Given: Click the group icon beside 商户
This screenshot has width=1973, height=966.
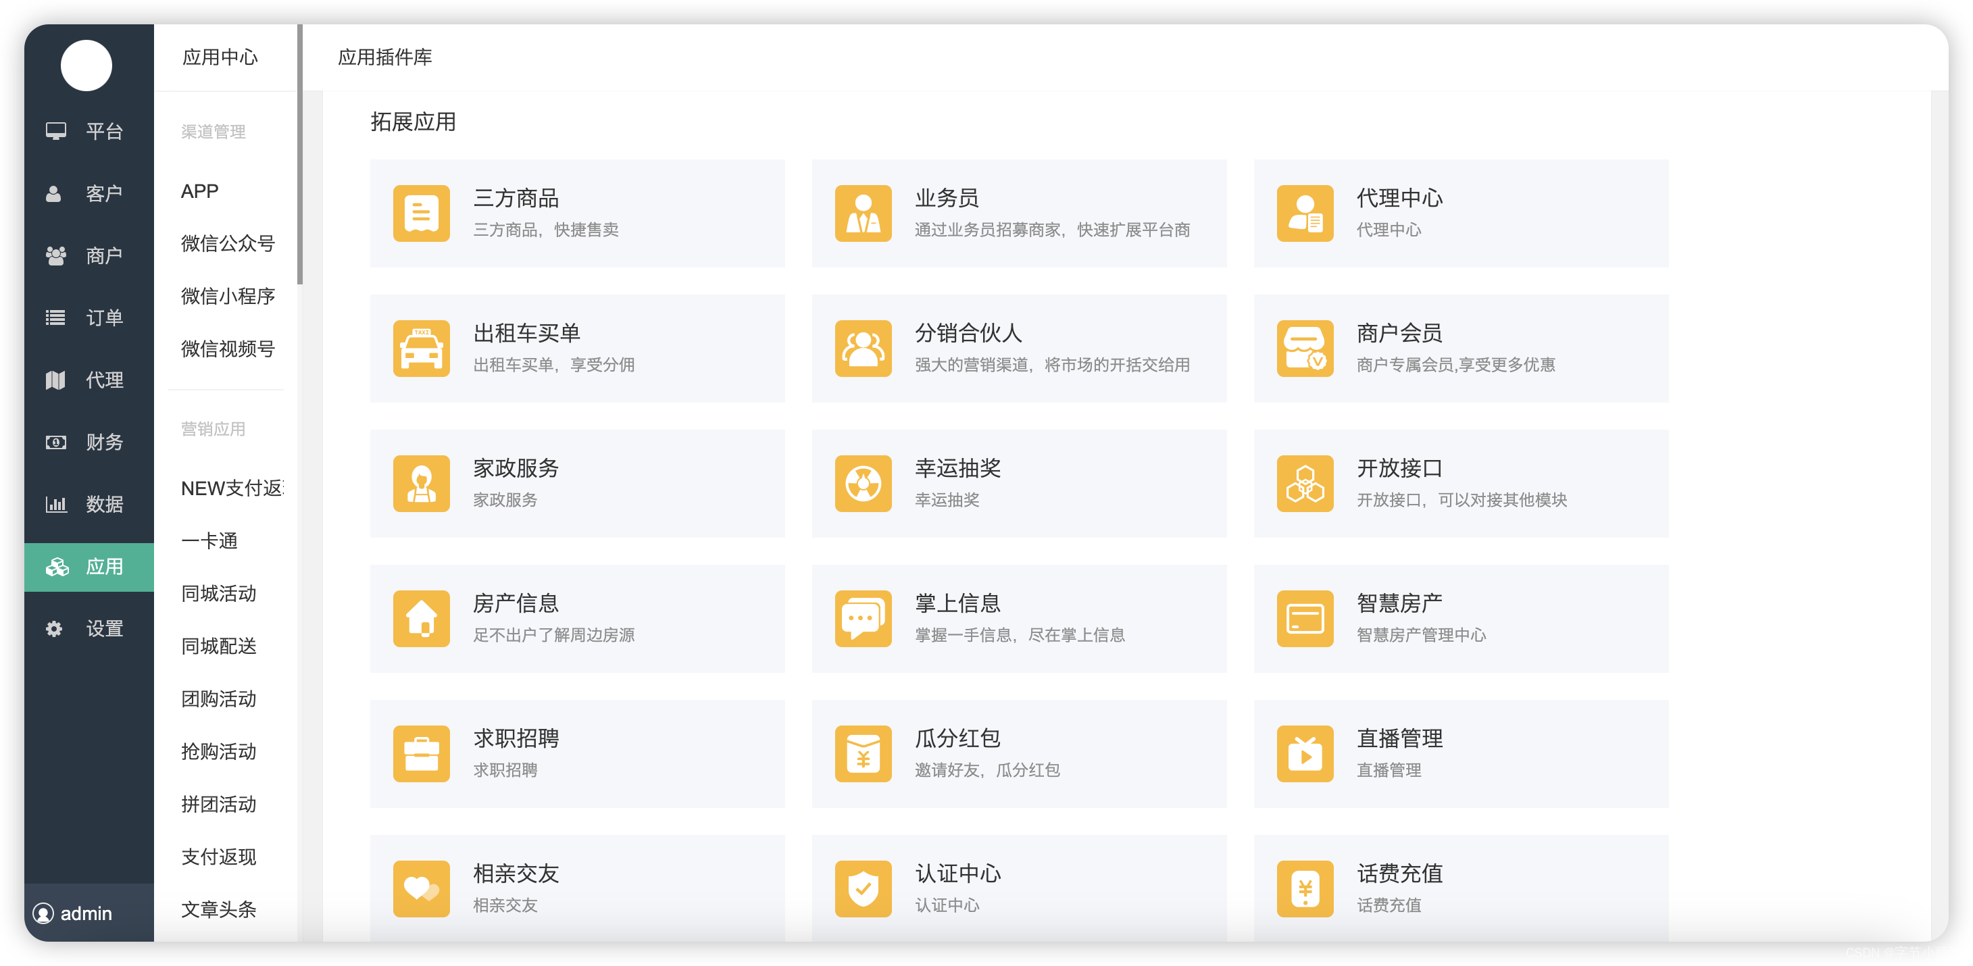Looking at the screenshot, I should [55, 255].
